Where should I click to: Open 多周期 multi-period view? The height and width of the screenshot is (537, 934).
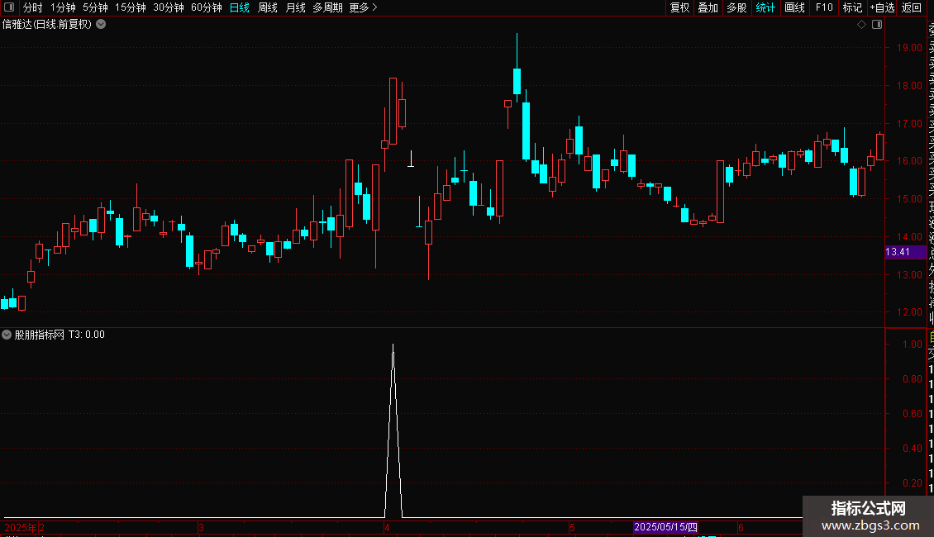pyautogui.click(x=327, y=7)
